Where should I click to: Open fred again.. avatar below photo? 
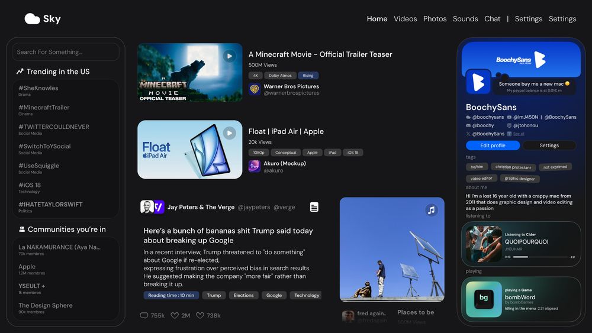pyautogui.click(x=348, y=316)
